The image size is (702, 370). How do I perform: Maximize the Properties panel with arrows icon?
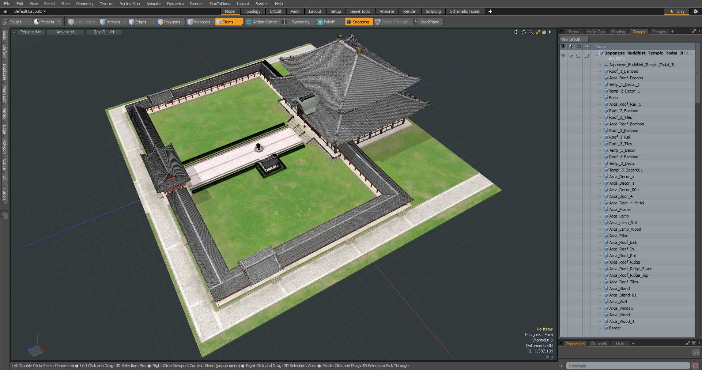pyautogui.click(x=688, y=343)
